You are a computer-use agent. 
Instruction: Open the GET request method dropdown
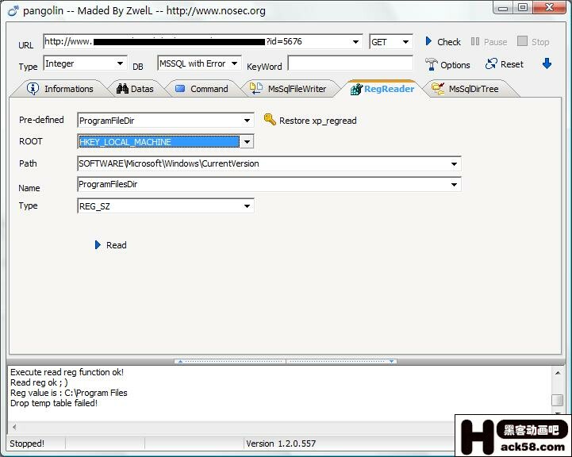[x=406, y=42]
